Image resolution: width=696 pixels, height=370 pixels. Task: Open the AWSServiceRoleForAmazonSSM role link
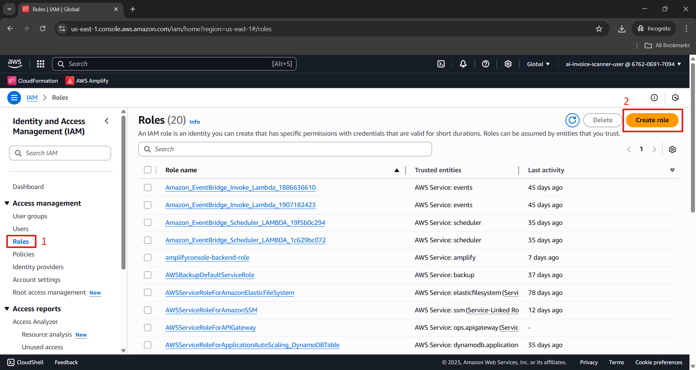tap(211, 310)
